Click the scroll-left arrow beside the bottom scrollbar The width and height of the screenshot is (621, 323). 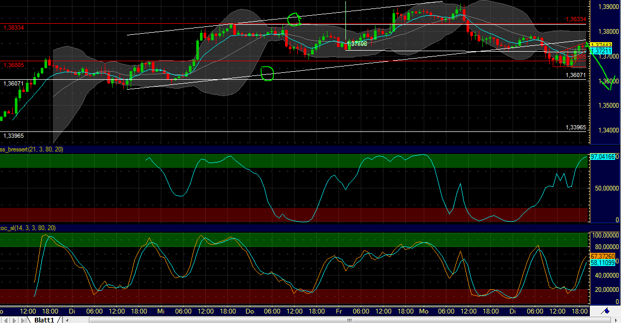point(67,320)
